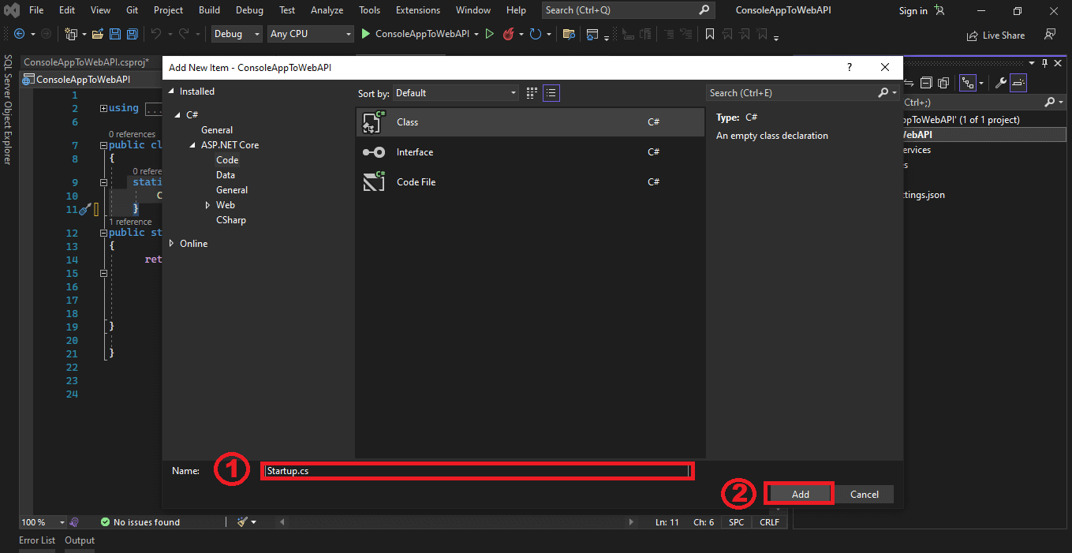
Task: Click the Properties wrench icon
Action: point(1000,82)
